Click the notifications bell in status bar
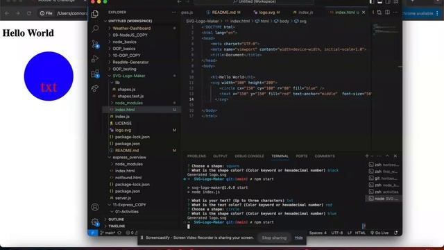 396,233
